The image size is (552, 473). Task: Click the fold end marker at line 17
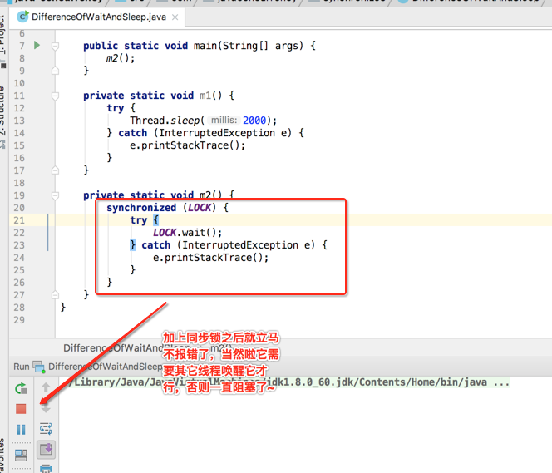tap(55, 170)
